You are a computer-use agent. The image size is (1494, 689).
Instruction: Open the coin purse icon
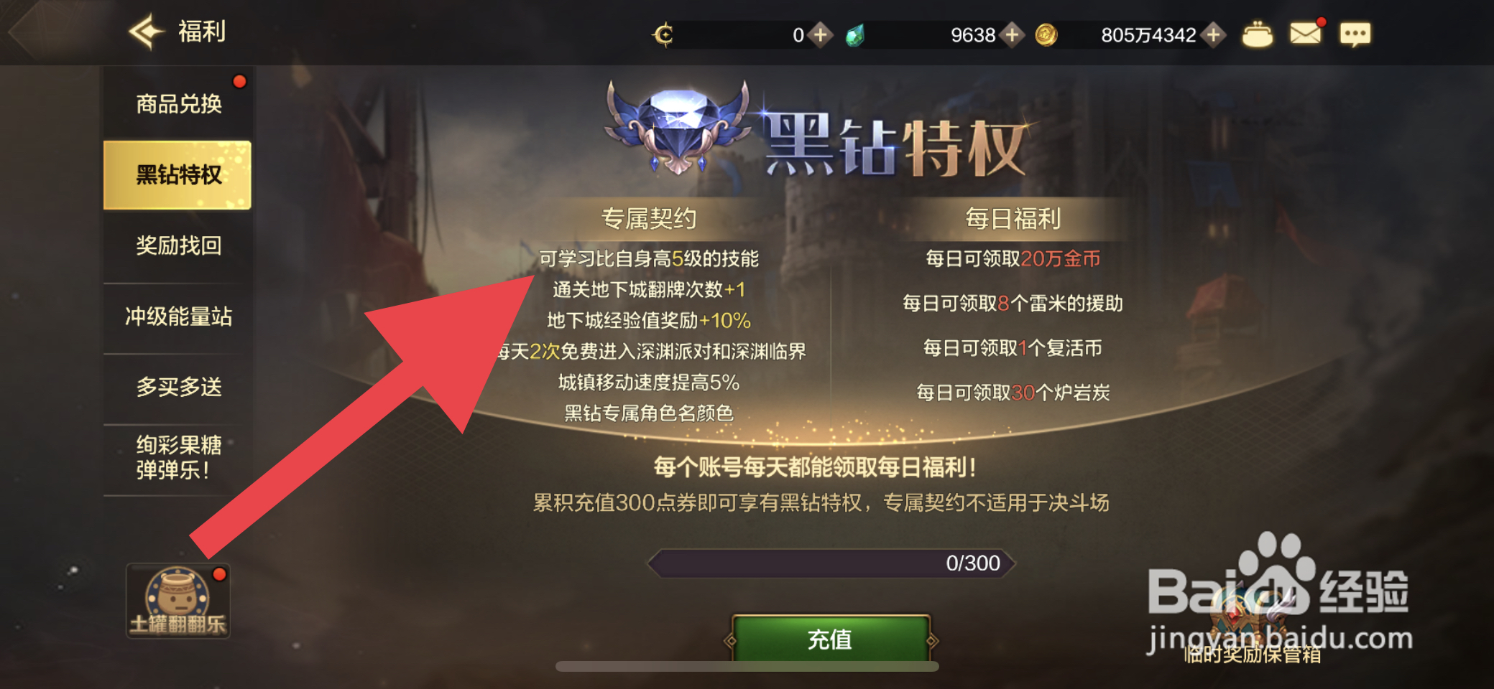tap(1257, 34)
